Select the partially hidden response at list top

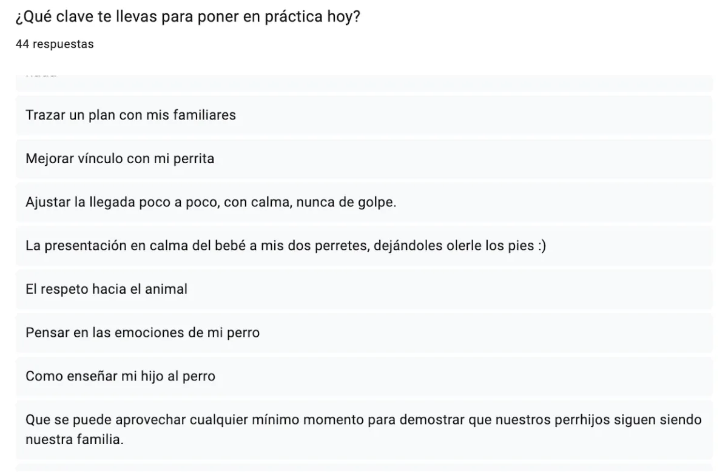pos(364,83)
